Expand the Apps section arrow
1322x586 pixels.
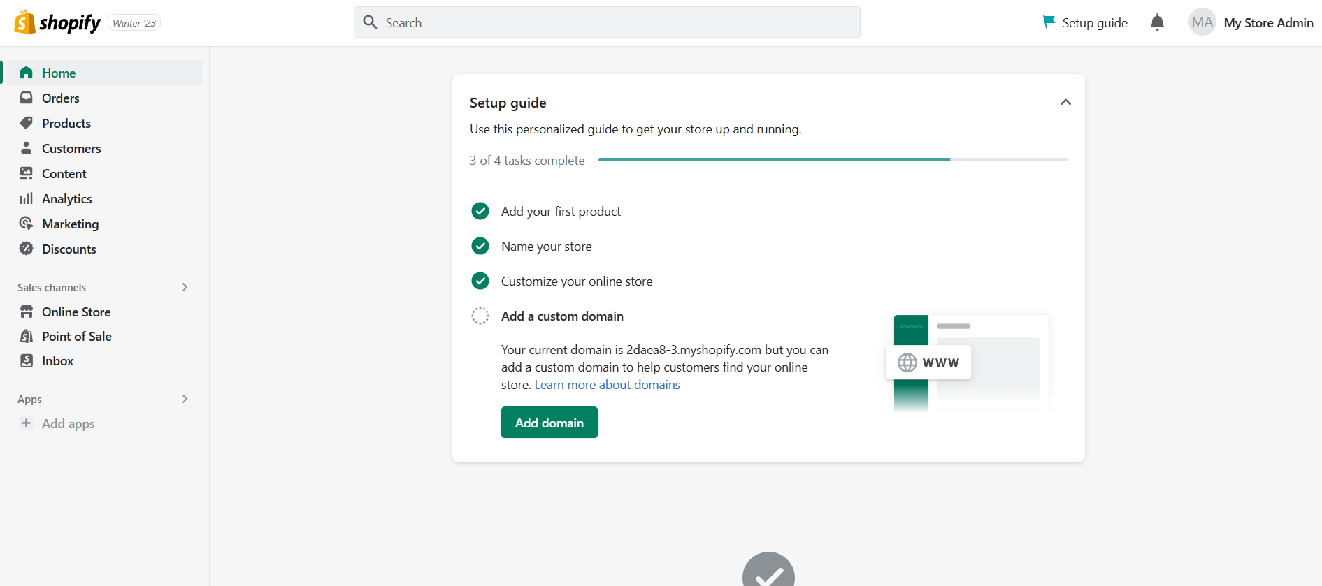(x=185, y=399)
